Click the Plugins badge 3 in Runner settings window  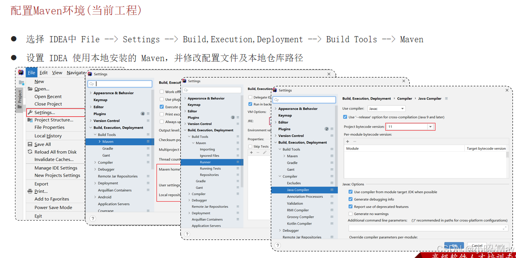coord(233,117)
